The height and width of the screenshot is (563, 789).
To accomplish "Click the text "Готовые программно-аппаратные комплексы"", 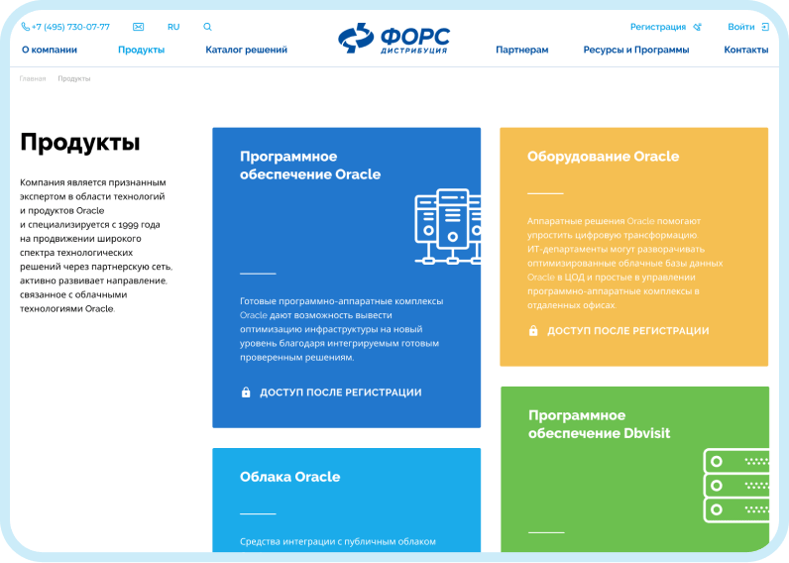I will [342, 301].
